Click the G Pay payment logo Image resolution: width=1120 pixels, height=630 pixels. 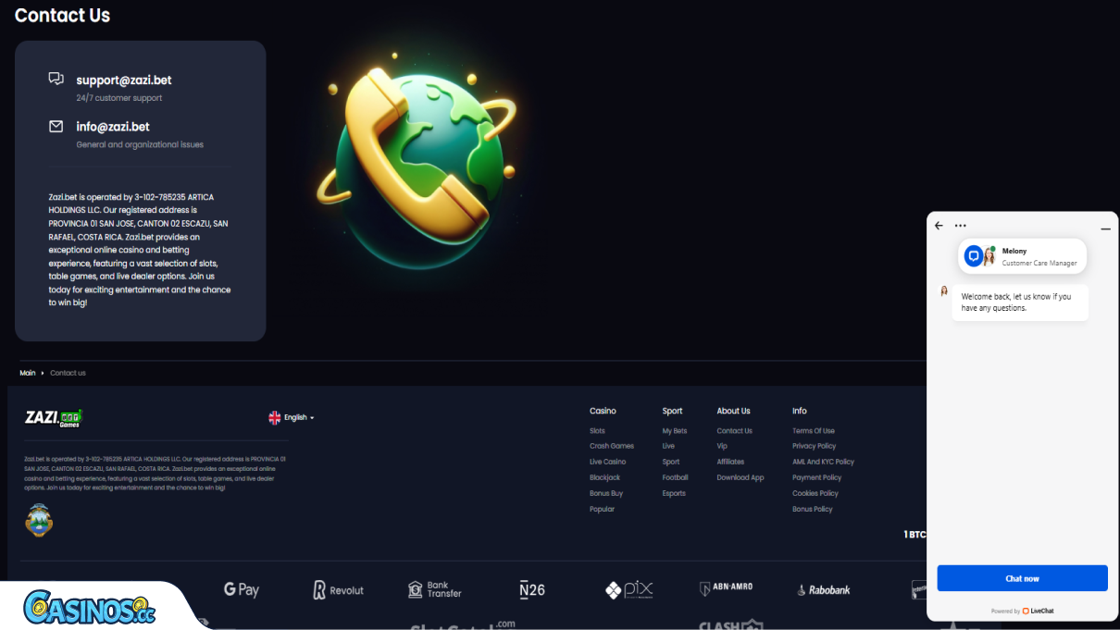[242, 589]
